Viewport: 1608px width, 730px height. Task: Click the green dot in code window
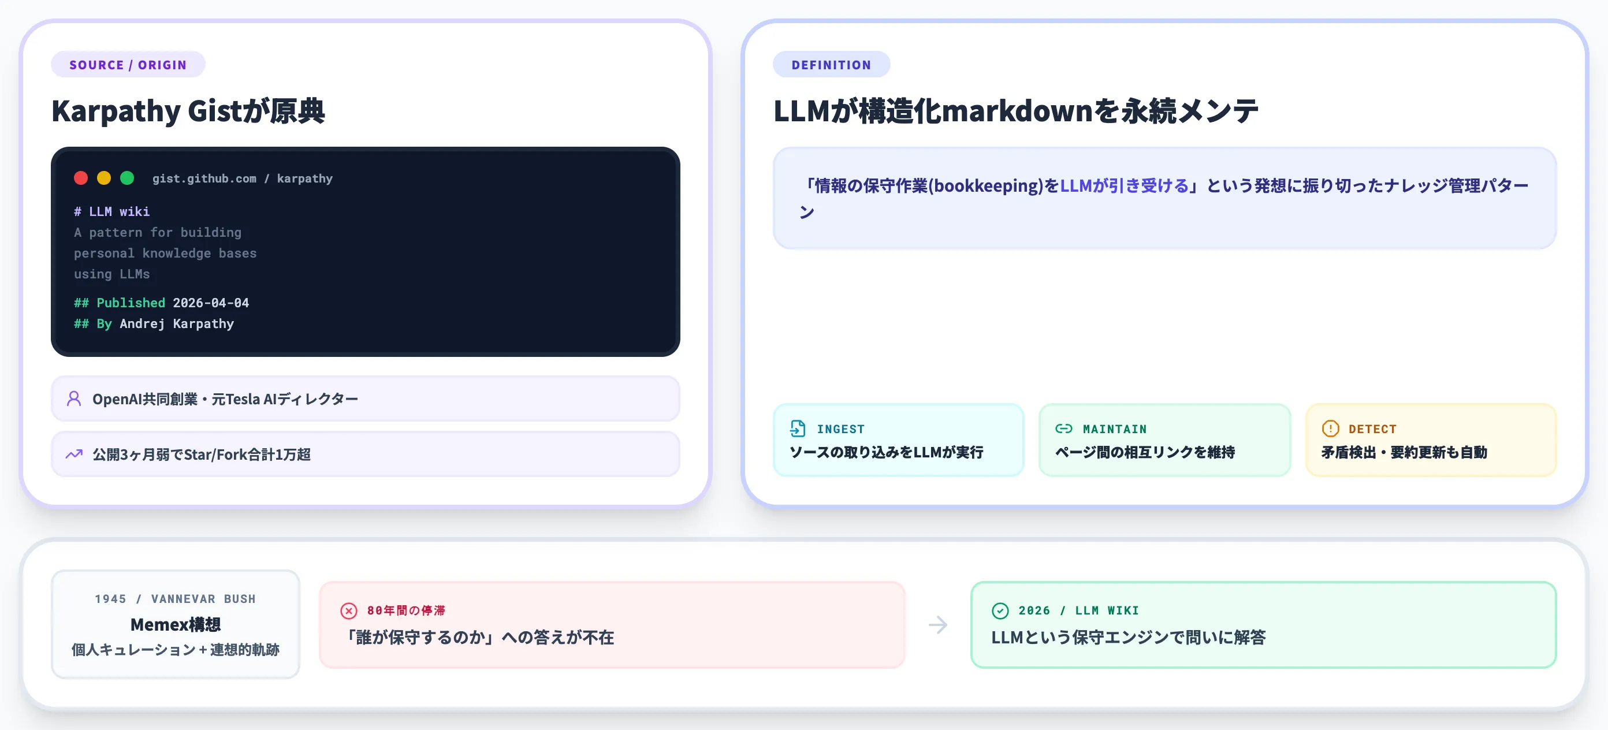point(126,178)
